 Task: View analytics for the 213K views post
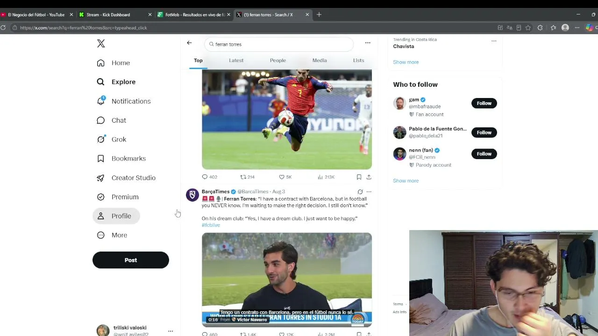point(326,177)
